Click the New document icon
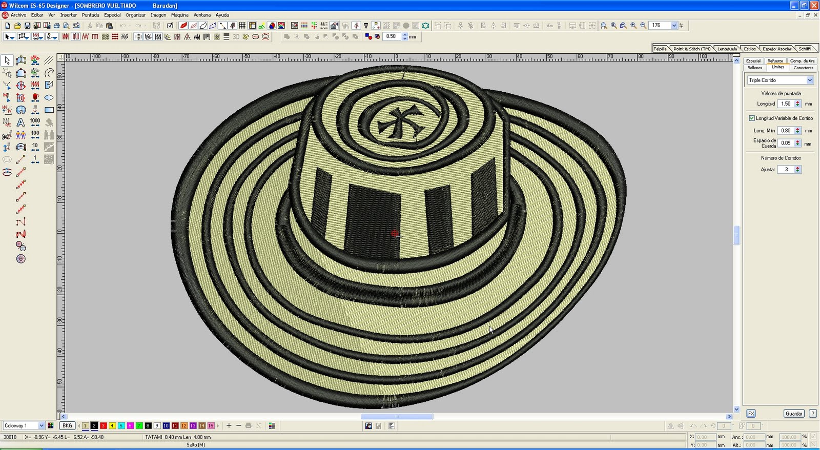The width and height of the screenshot is (820, 450). click(7, 26)
